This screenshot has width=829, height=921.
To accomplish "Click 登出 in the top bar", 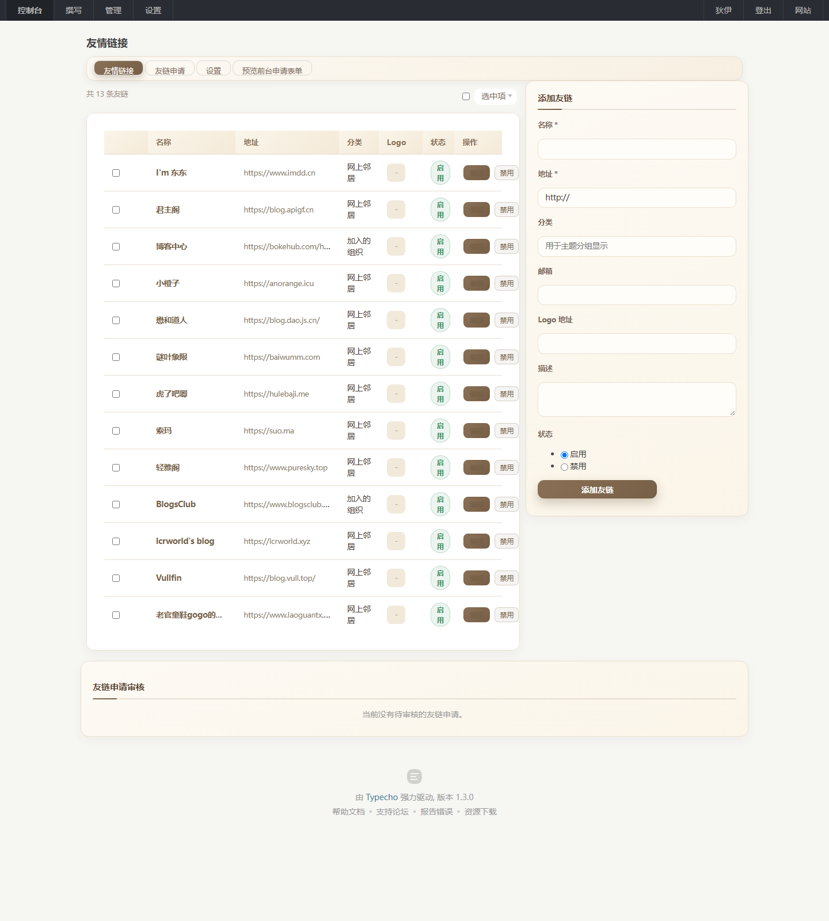I will pos(763,10).
